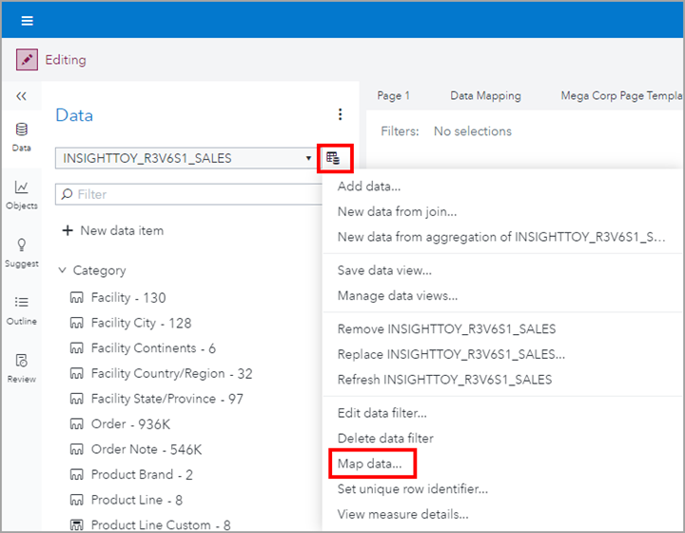Collapse the Category group
The height and width of the screenshot is (533, 685).
[x=63, y=270]
